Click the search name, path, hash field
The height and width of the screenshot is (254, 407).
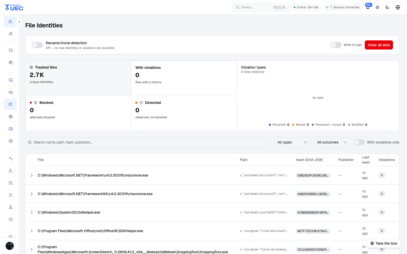tap(148, 142)
